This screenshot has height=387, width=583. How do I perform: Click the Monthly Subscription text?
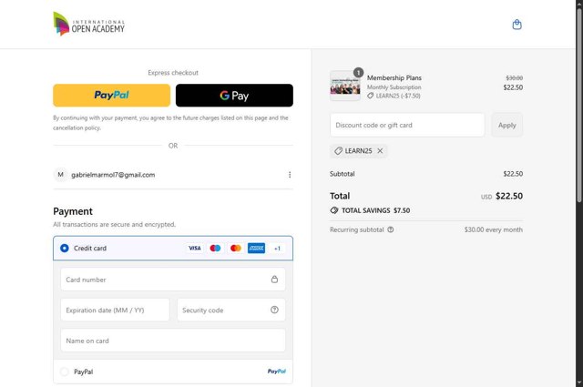(x=394, y=87)
